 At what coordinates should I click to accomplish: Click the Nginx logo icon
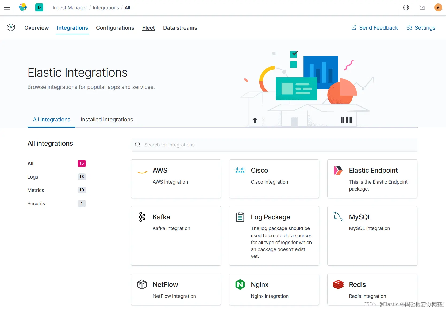pyautogui.click(x=240, y=284)
